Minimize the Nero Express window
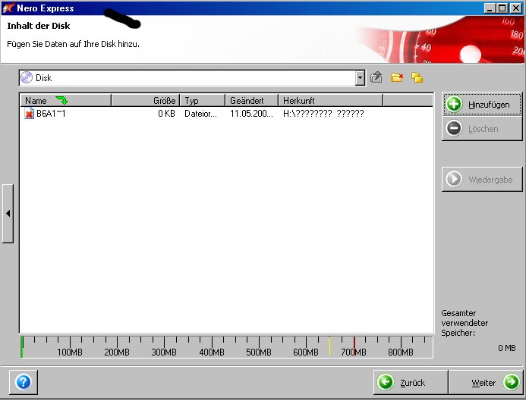Image resolution: width=526 pixels, height=401 pixels. tap(490, 8)
